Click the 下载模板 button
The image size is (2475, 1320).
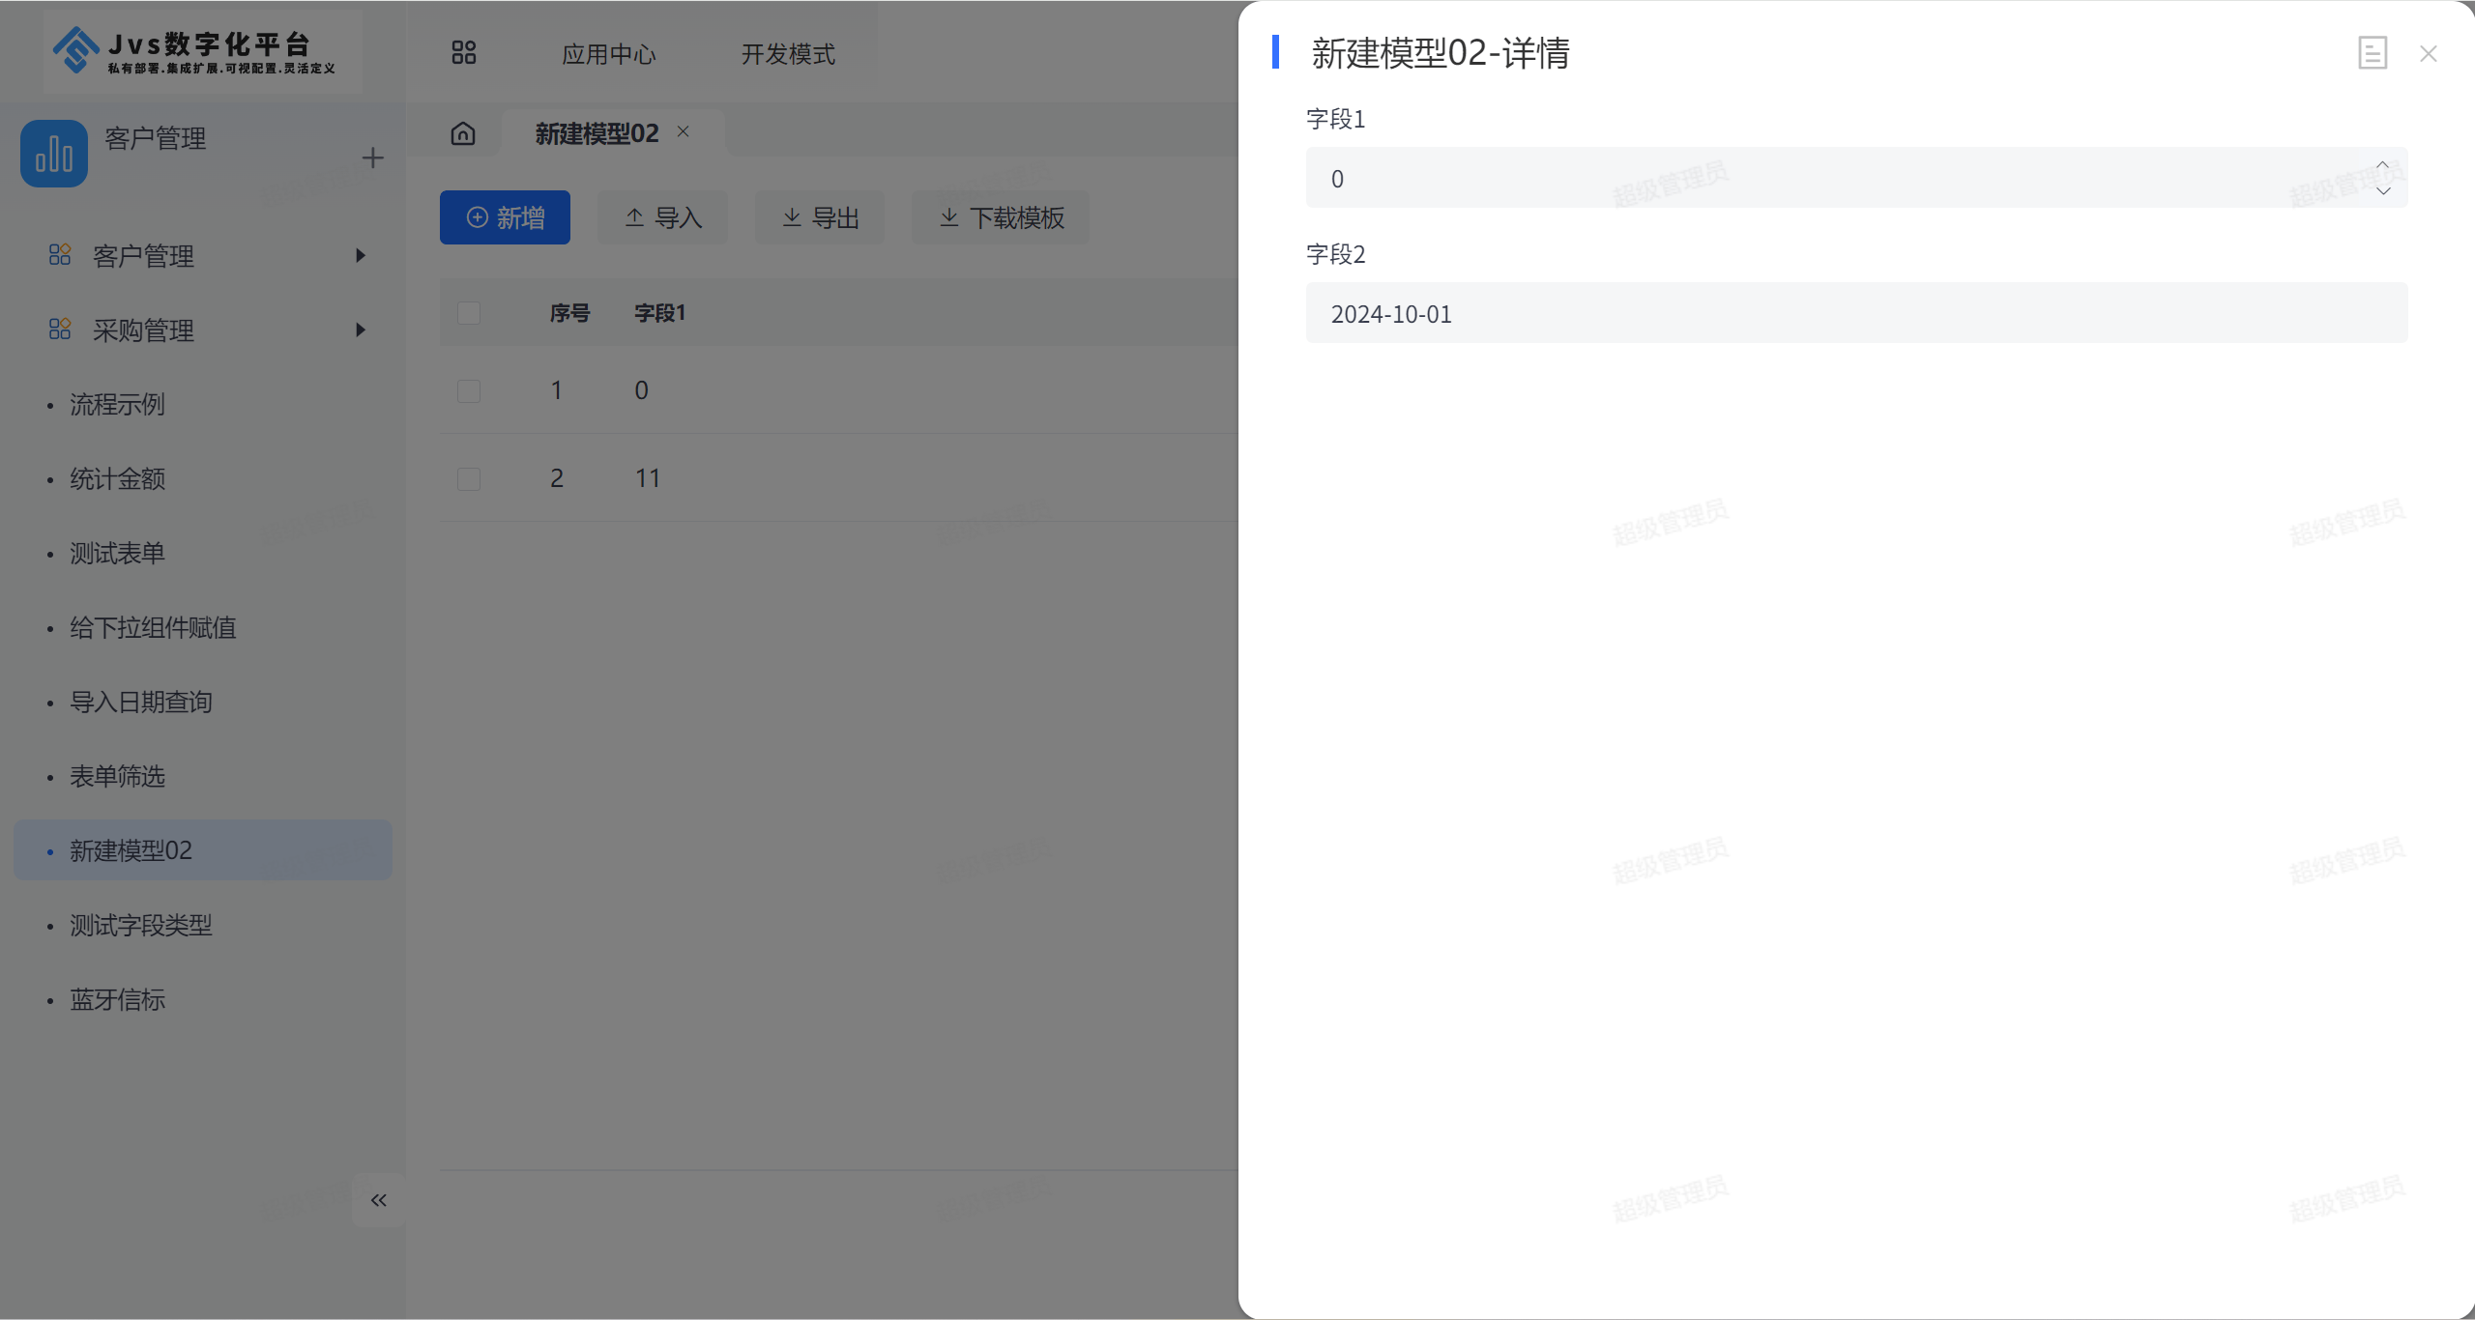[x=1001, y=218]
